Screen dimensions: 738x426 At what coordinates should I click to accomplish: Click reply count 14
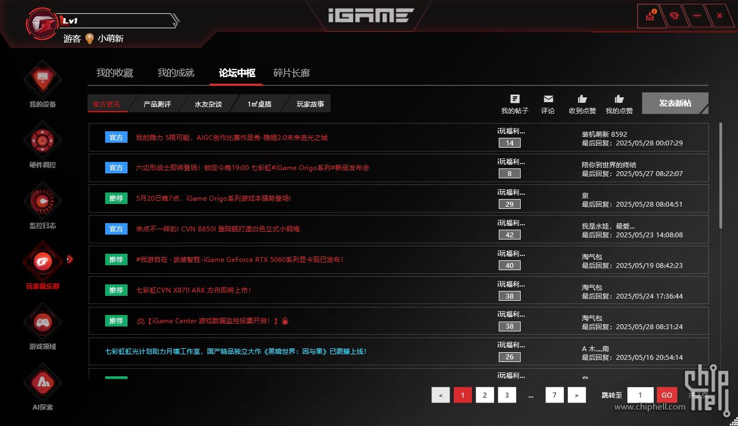pyautogui.click(x=510, y=143)
